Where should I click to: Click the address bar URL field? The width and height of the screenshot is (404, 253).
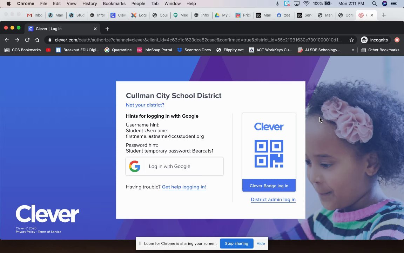[x=198, y=40]
